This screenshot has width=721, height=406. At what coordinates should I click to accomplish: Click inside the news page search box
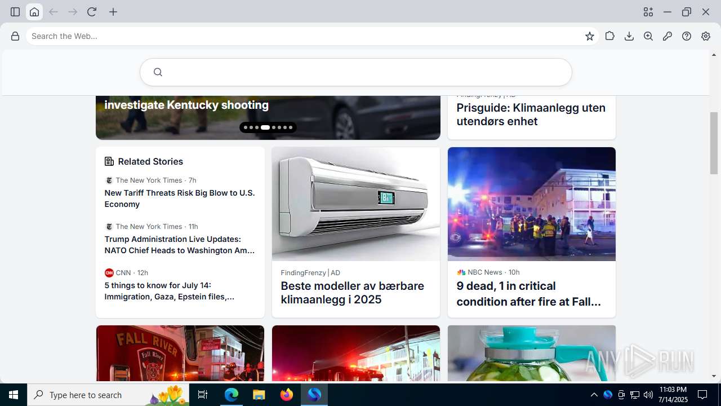[356, 72]
